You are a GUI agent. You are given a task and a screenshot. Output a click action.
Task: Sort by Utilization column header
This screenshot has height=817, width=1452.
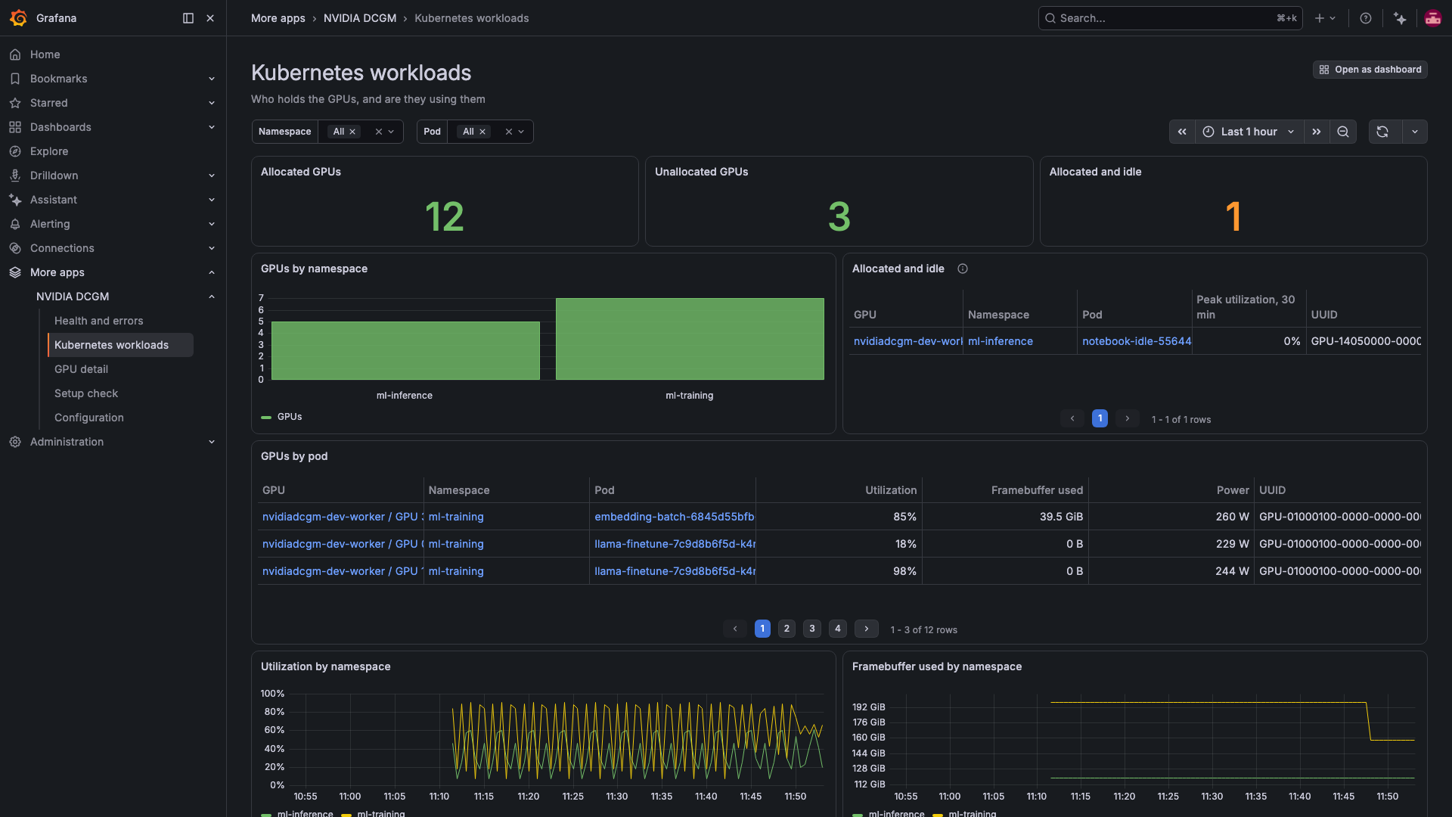point(891,490)
